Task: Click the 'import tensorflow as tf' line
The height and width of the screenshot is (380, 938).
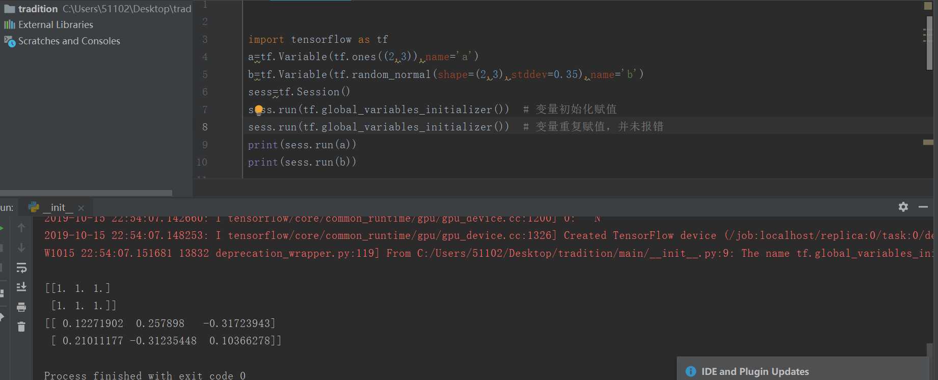Action: tap(318, 39)
